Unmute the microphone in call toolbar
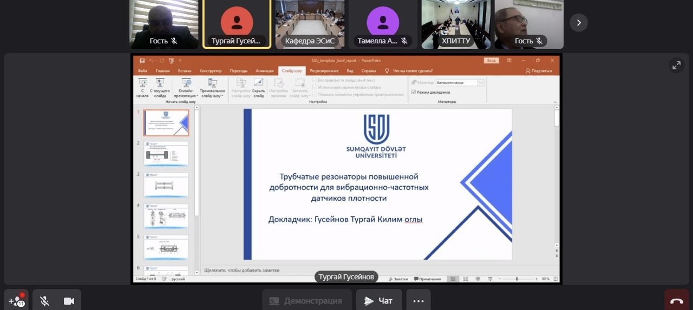Image resolution: width=693 pixels, height=310 pixels. click(45, 301)
